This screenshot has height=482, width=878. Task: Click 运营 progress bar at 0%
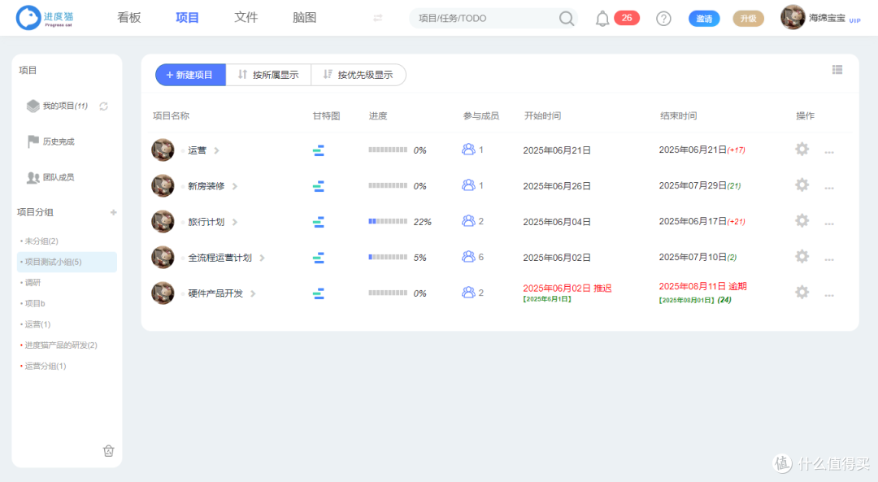click(388, 150)
